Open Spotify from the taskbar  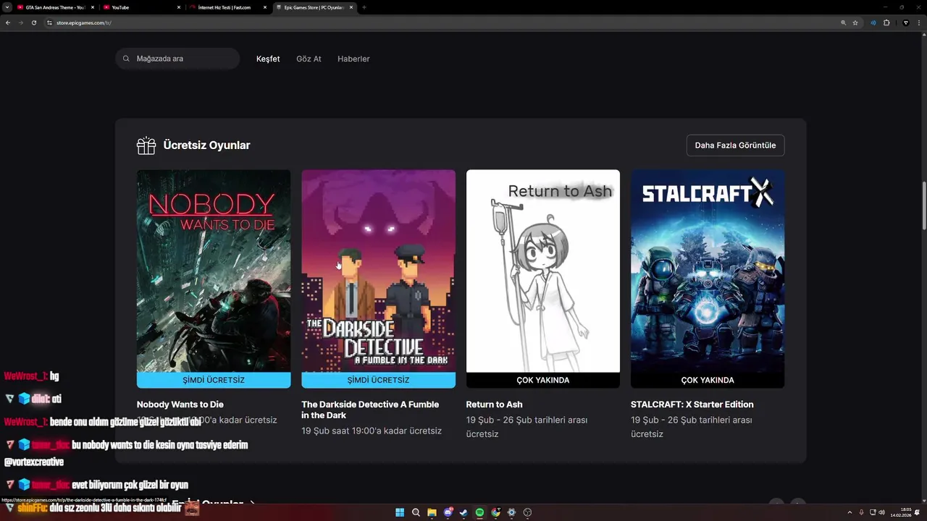pyautogui.click(x=479, y=512)
